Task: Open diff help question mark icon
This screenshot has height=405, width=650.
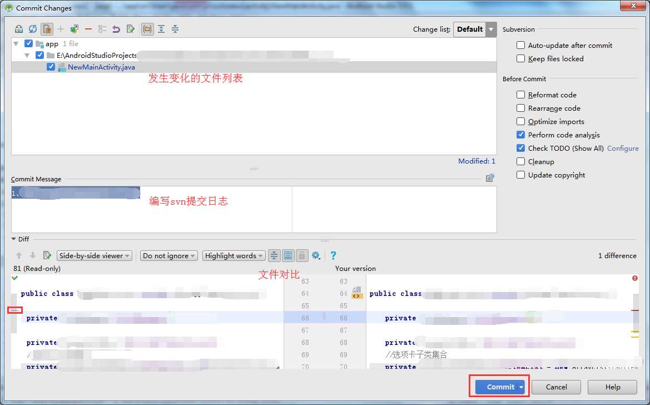Action: pos(333,255)
